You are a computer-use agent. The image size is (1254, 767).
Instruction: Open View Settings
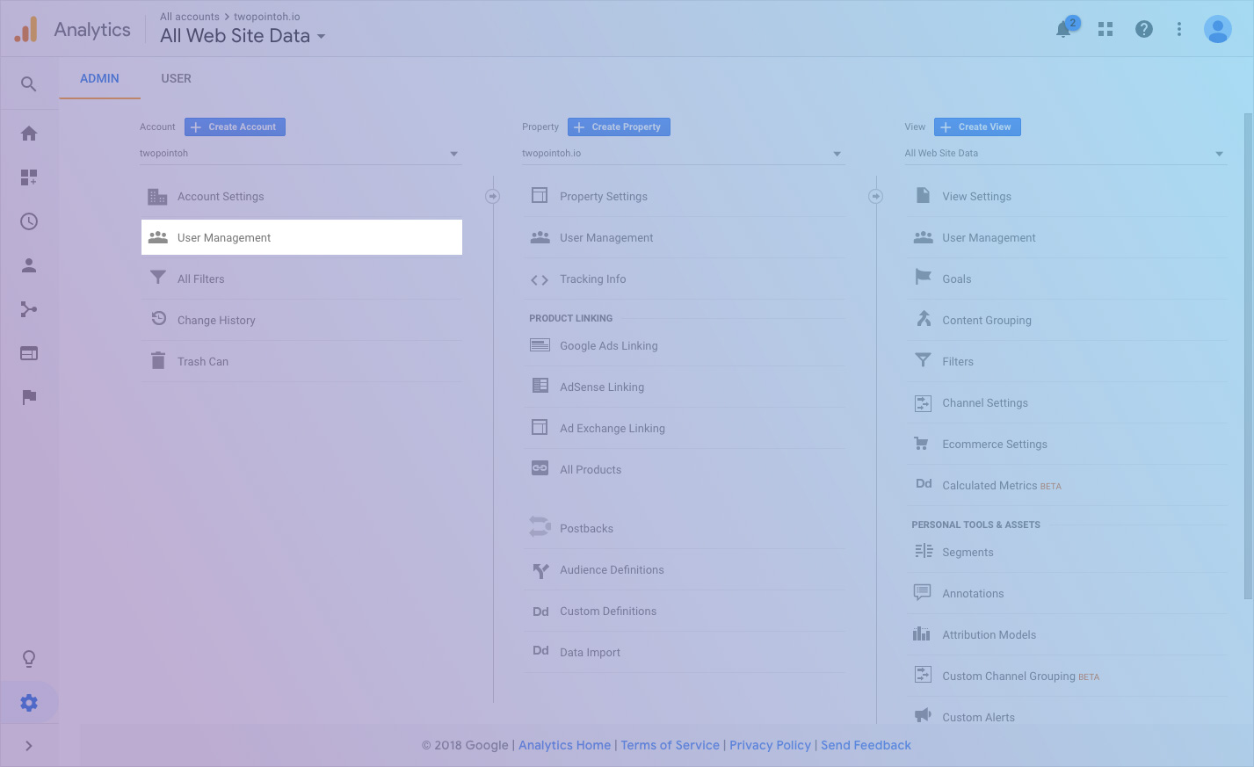tap(1067, 197)
